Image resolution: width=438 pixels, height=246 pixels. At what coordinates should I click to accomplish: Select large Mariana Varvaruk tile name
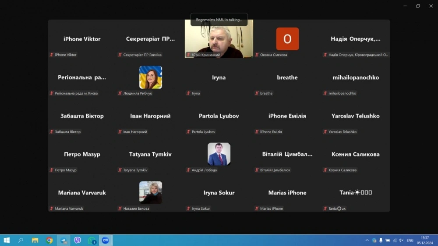point(82,193)
